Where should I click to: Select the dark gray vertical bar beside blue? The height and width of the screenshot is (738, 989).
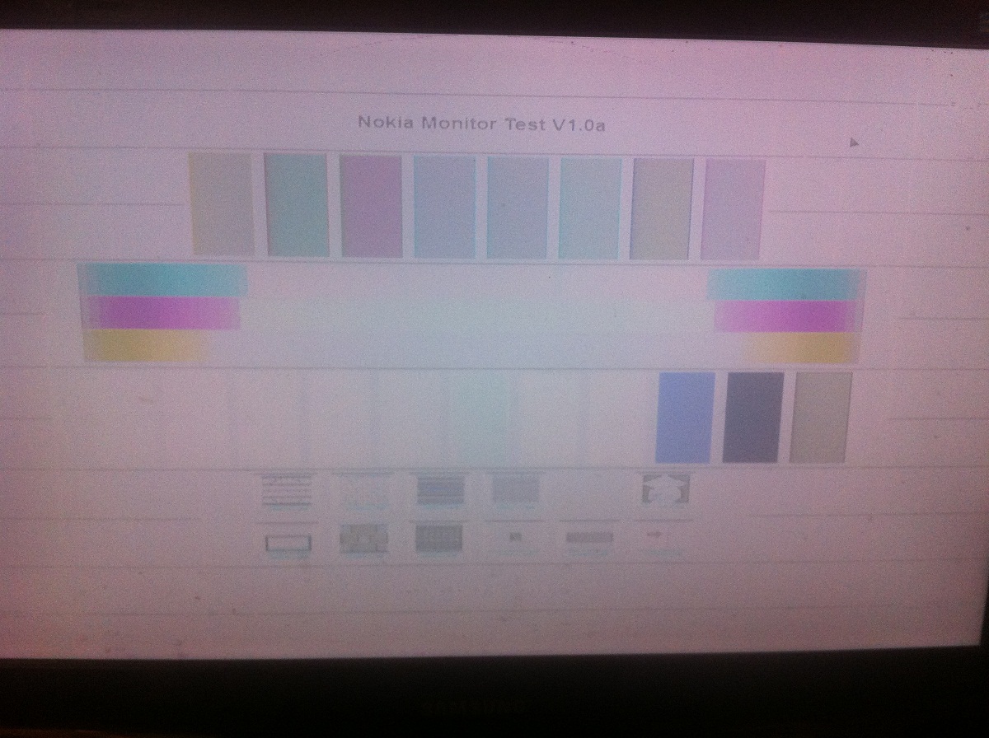[x=752, y=417]
